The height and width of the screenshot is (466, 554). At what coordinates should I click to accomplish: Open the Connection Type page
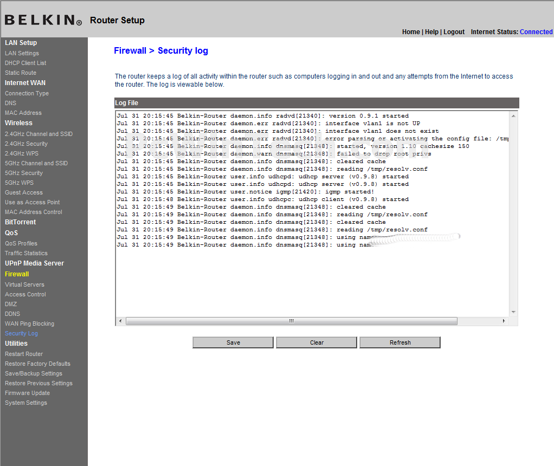pyautogui.click(x=27, y=93)
